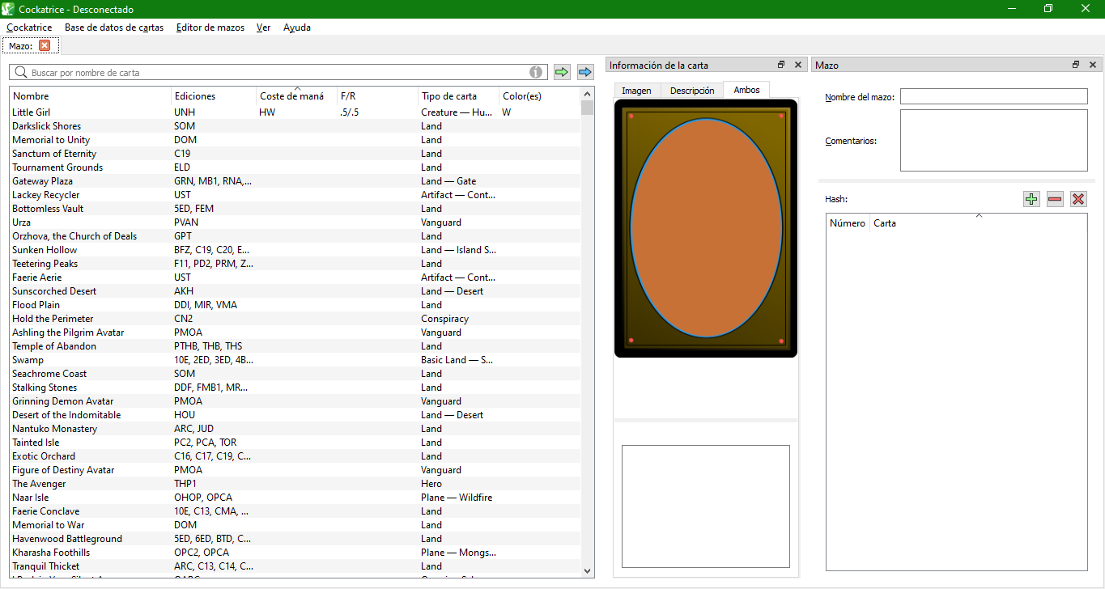
Task: Open the Editor de mazos menu
Action: [x=210, y=28]
